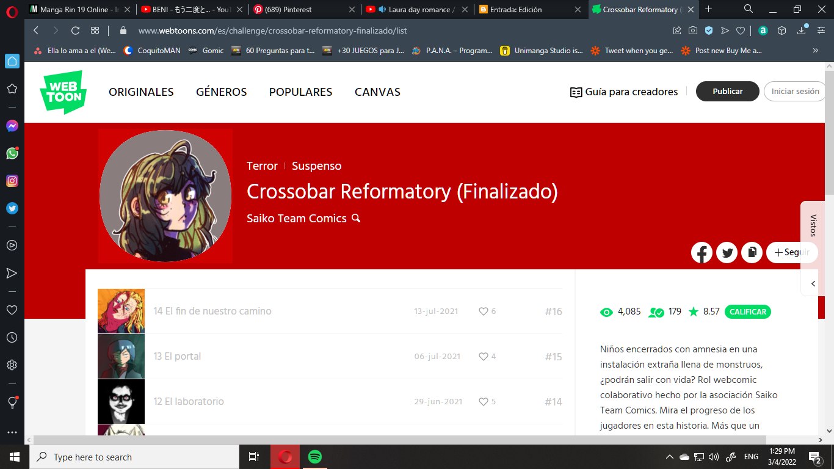Viewport: 834px width, 469px height.
Task: Search the open tabs with magnifier icon
Action: pos(749,9)
